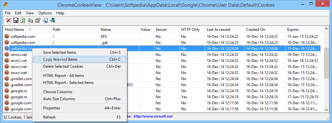Click Expires value 17-Jun-15 12:24:19

[303, 97]
